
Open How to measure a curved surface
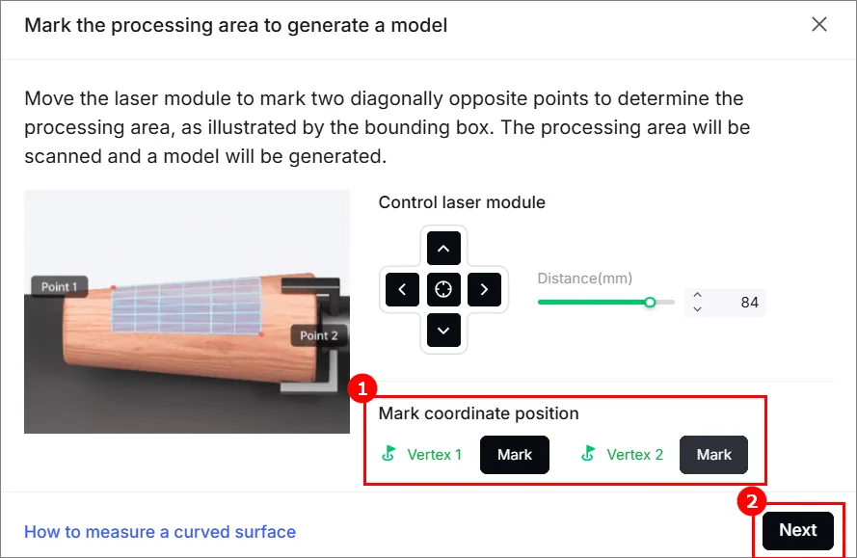[x=160, y=532]
